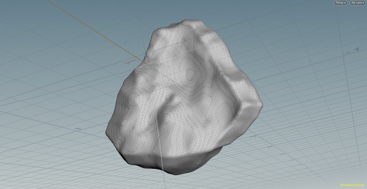Click the arrow beside the No cam label
The image size is (367, 189).
point(363,3)
